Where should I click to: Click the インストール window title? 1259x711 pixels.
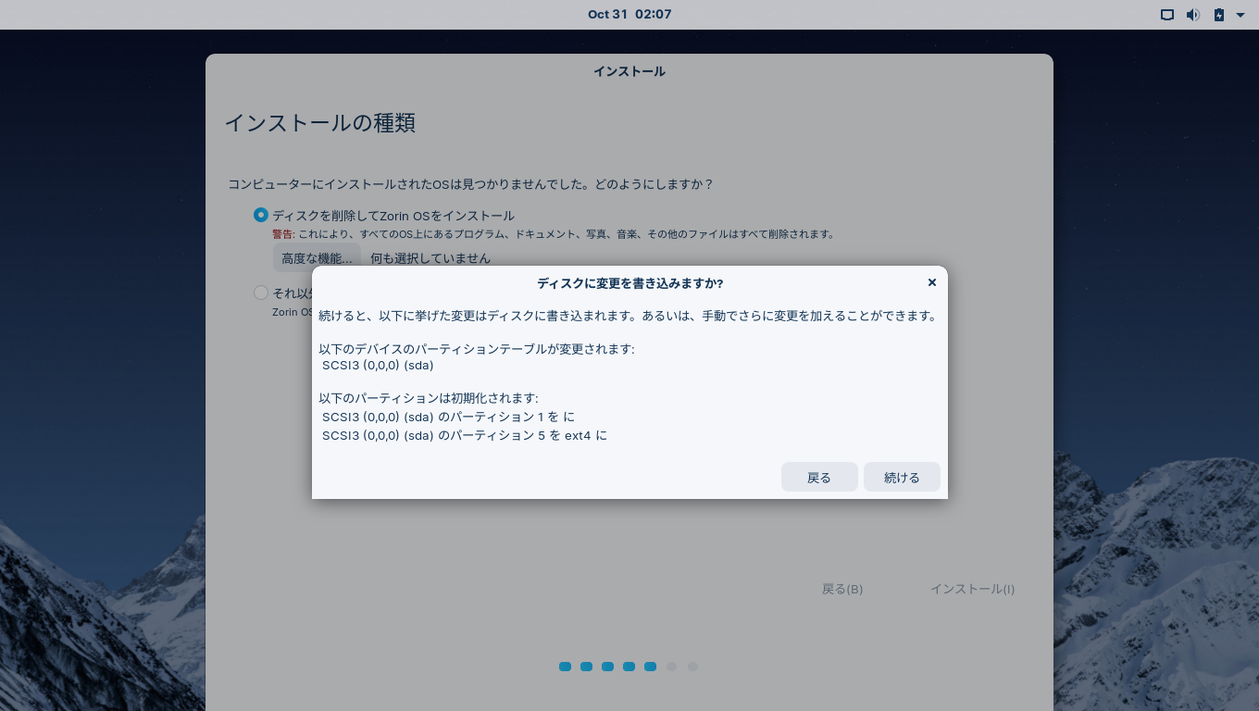tap(629, 71)
